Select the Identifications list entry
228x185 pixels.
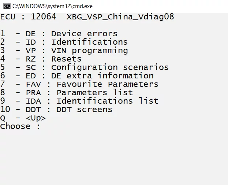(x=79, y=101)
